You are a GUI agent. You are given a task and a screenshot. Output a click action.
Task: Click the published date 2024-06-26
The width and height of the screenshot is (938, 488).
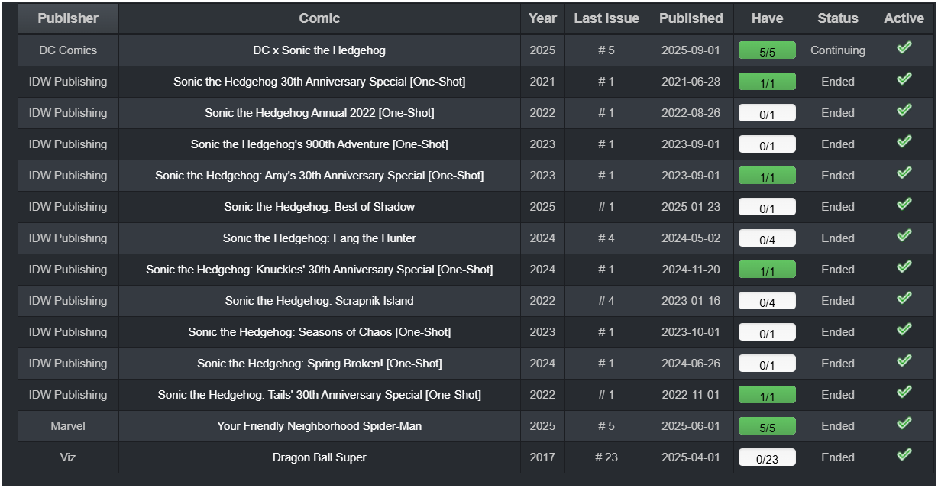click(x=691, y=364)
